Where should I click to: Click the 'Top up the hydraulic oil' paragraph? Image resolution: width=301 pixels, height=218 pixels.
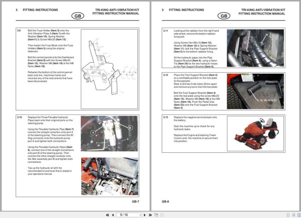coord(50,171)
